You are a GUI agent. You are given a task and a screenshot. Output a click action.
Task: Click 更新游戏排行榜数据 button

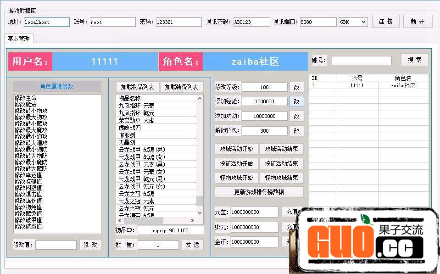coord(259,192)
